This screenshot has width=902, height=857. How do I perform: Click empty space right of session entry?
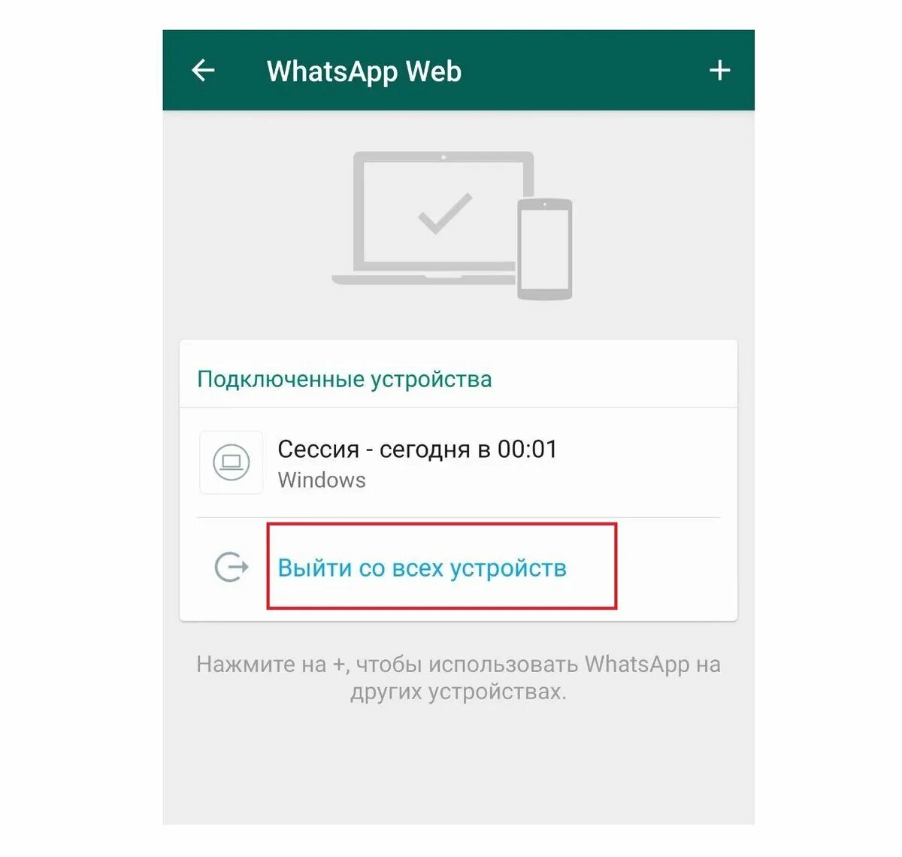[x=646, y=462]
